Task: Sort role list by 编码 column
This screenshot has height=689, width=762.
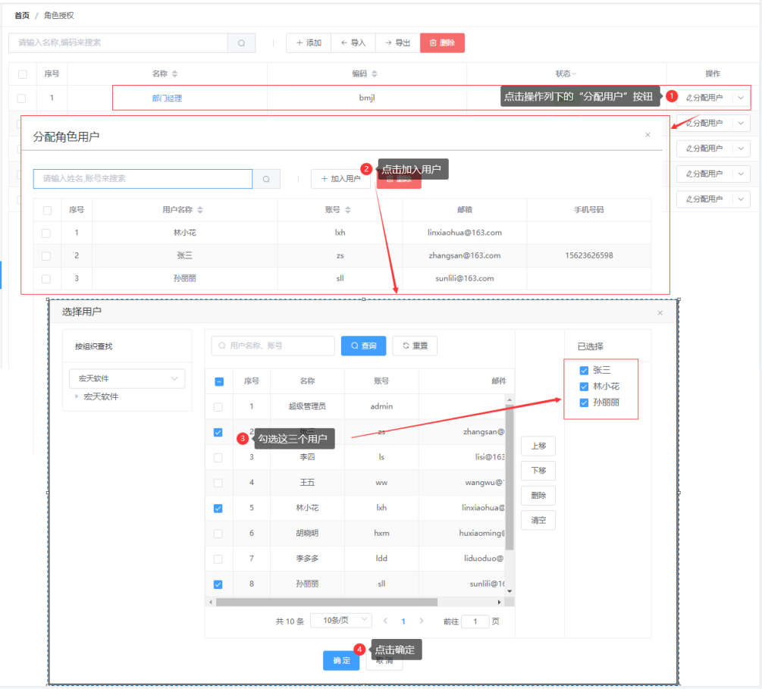Action: [375, 74]
